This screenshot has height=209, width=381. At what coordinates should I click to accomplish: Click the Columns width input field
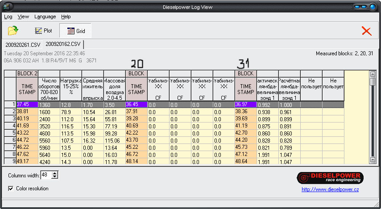click(45, 175)
